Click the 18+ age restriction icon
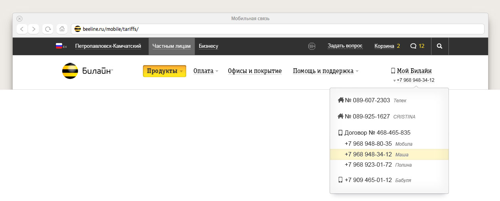The width and height of the screenshot is (500, 201). (x=312, y=46)
